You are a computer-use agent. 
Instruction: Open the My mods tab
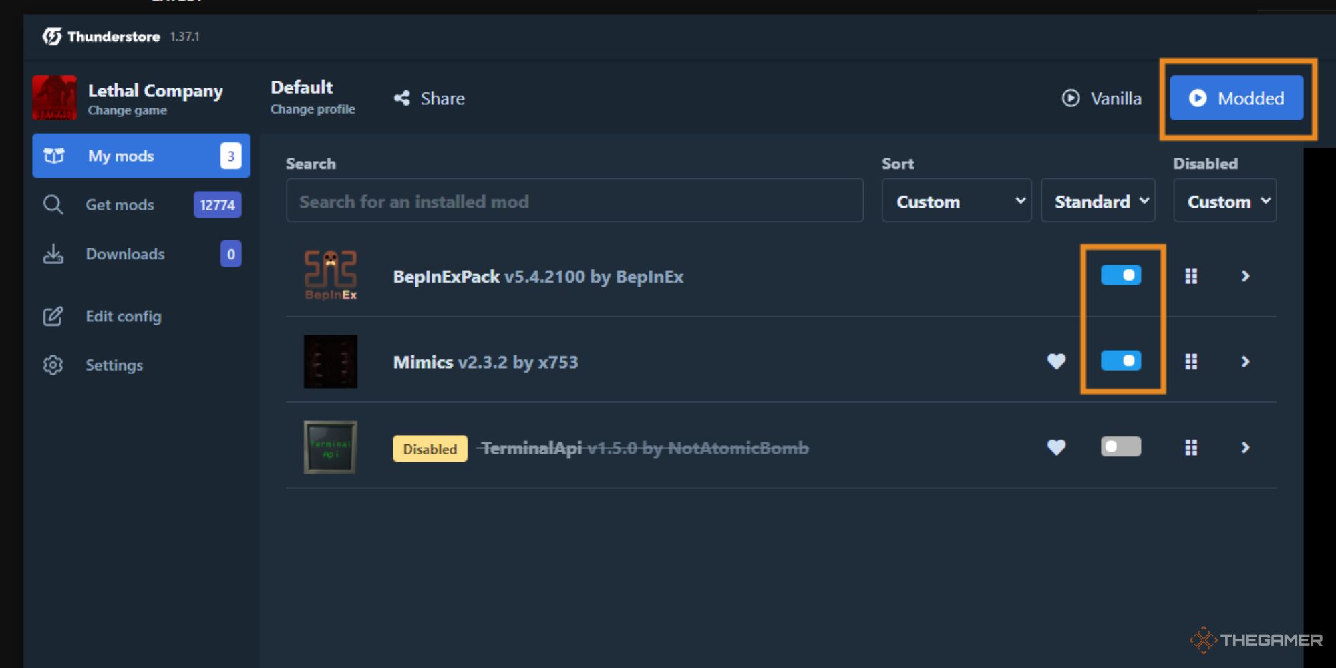[x=141, y=156]
